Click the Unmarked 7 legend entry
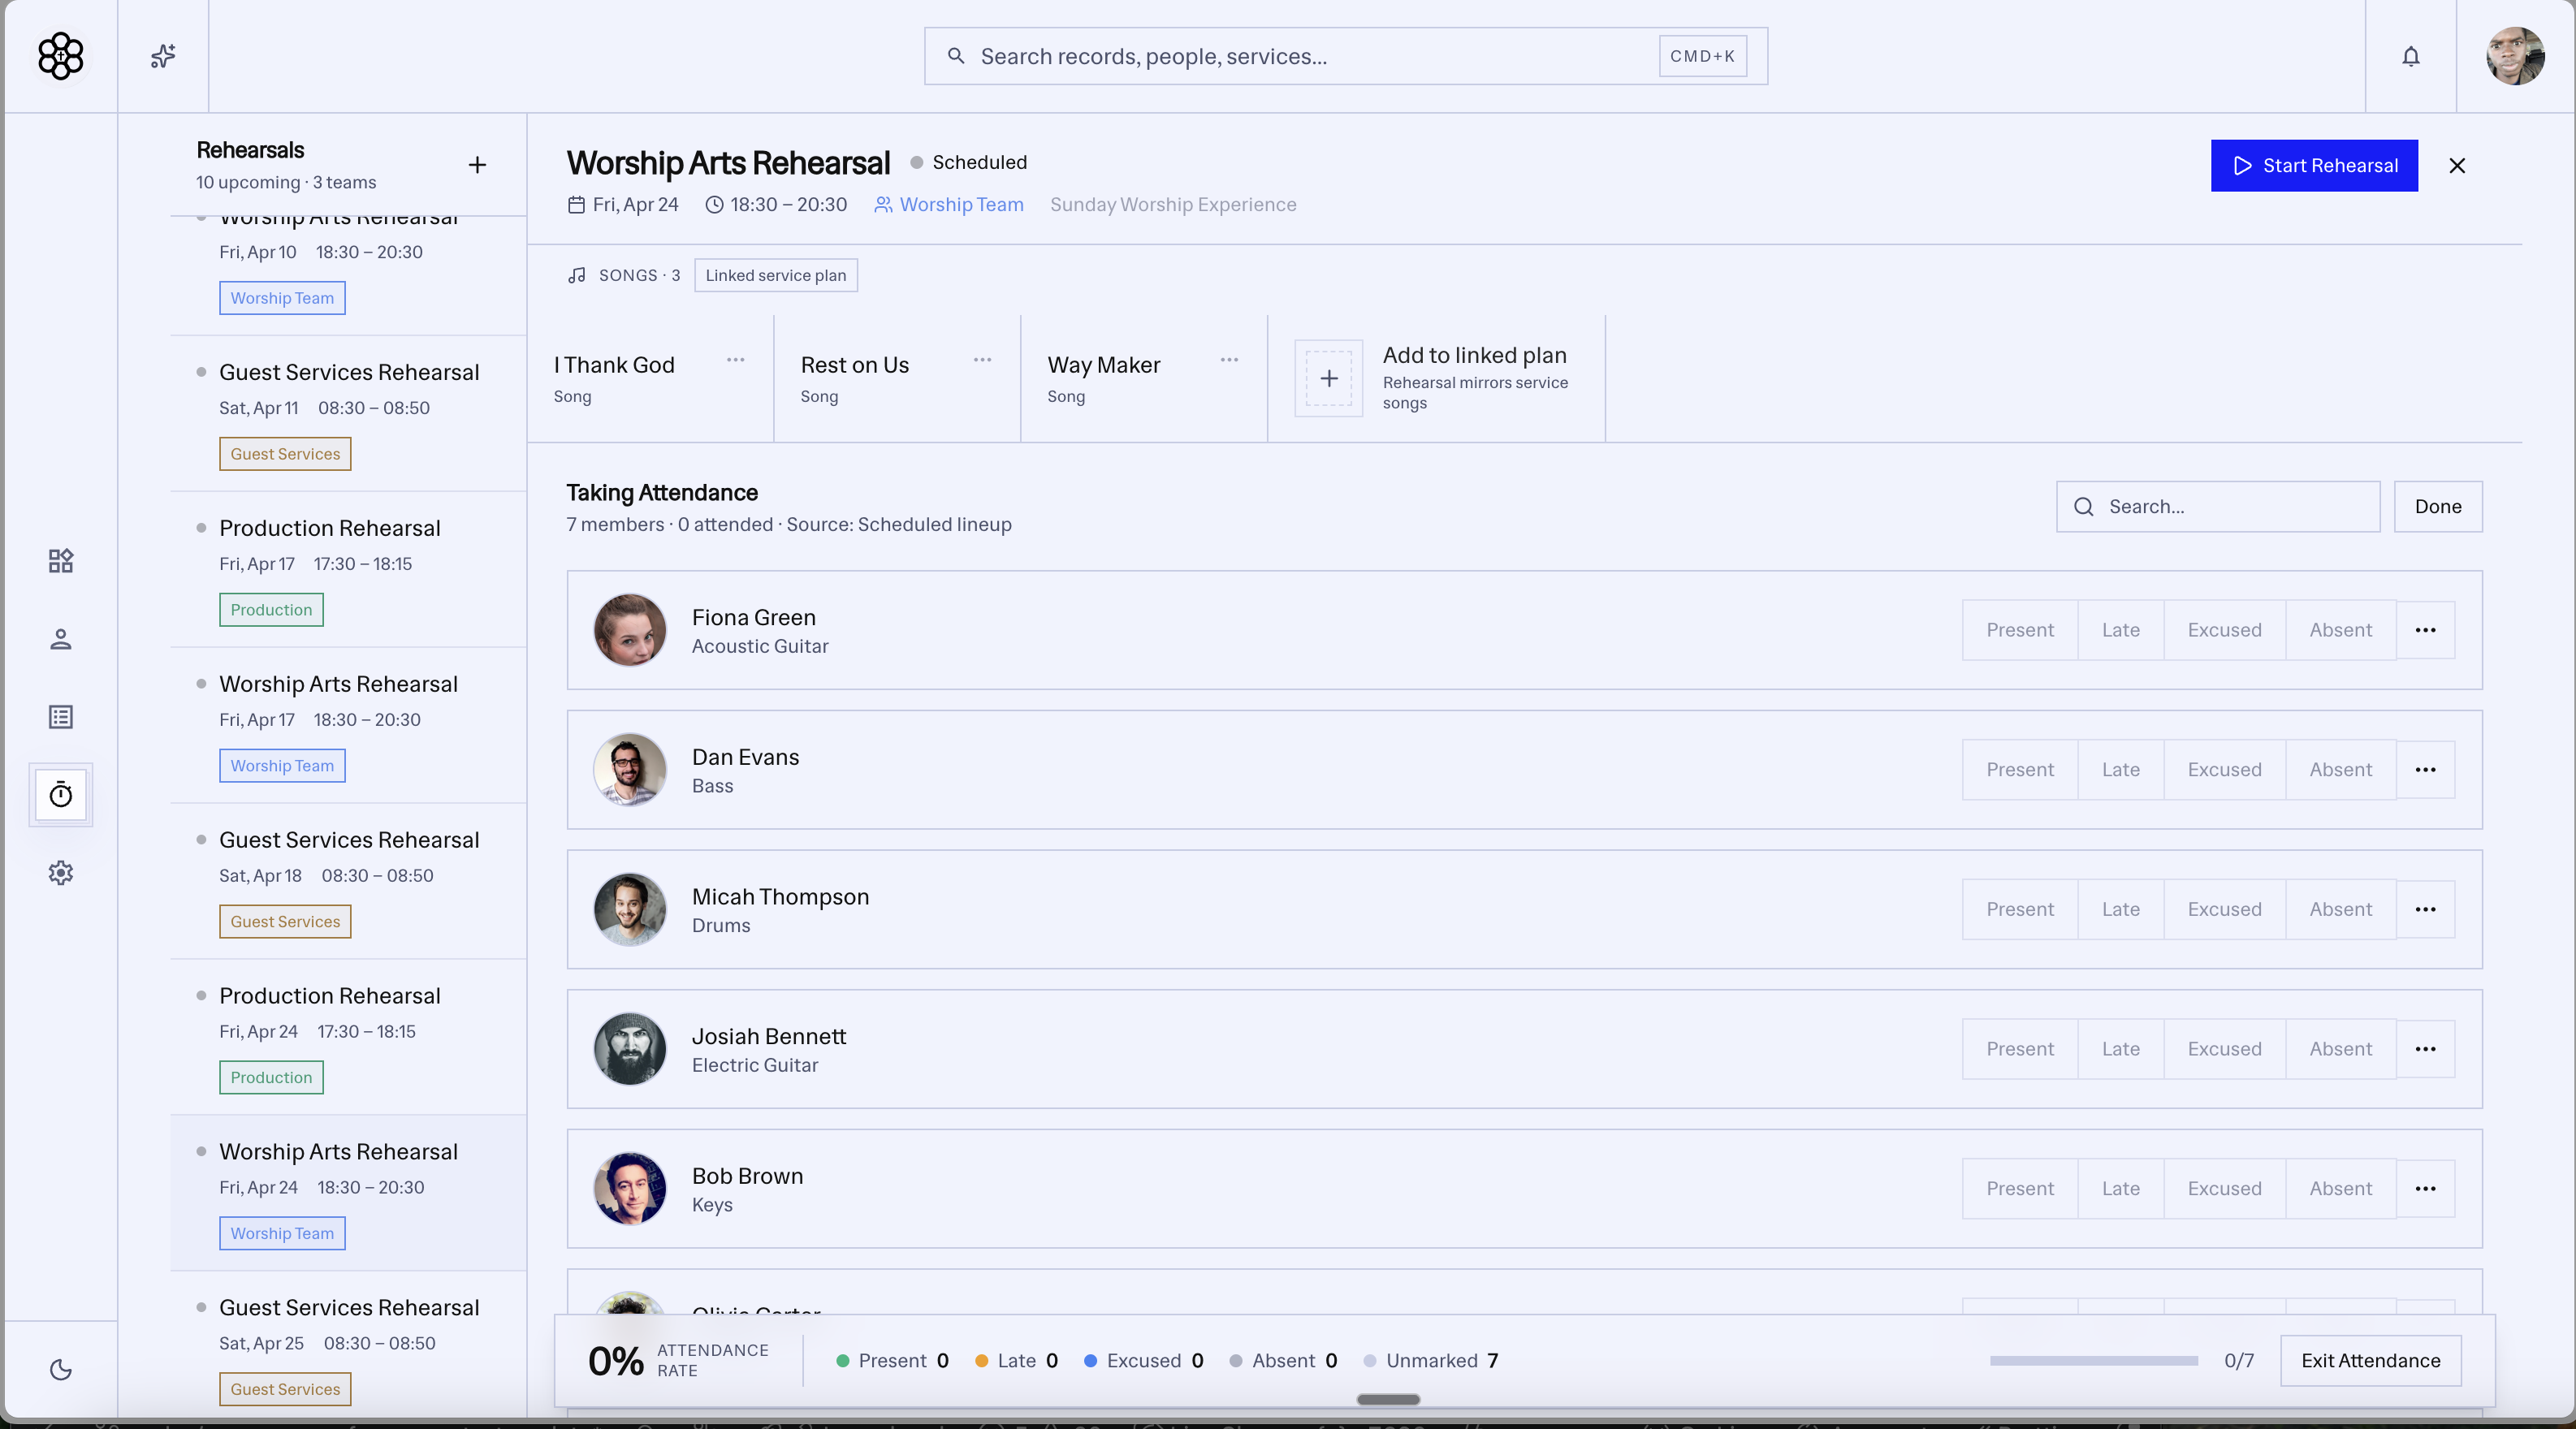2576x1429 pixels. tap(1431, 1361)
